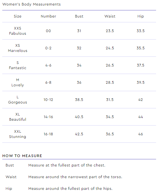Screen dimensions: 159x196
Task: Click the 36.5 waist value
Action: tap(110, 134)
